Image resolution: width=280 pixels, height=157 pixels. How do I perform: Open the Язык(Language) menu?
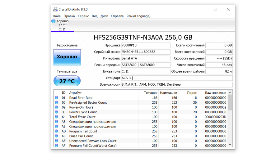pyautogui.click(x=138, y=16)
